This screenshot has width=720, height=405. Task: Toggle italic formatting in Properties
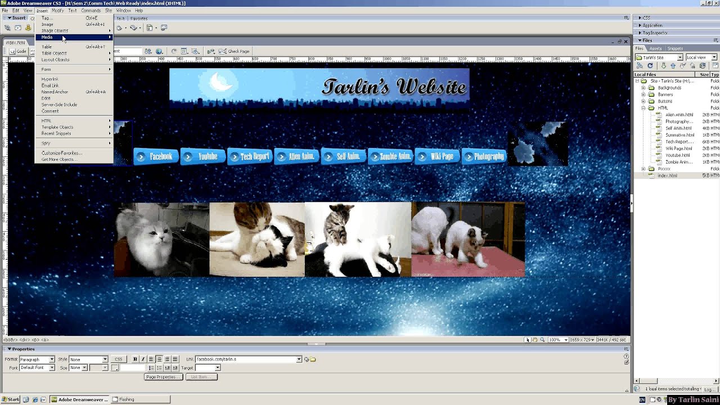[143, 359]
